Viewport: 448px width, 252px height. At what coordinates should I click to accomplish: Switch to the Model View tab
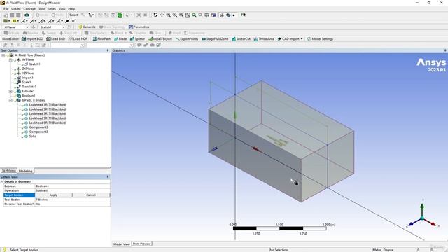click(x=121, y=244)
